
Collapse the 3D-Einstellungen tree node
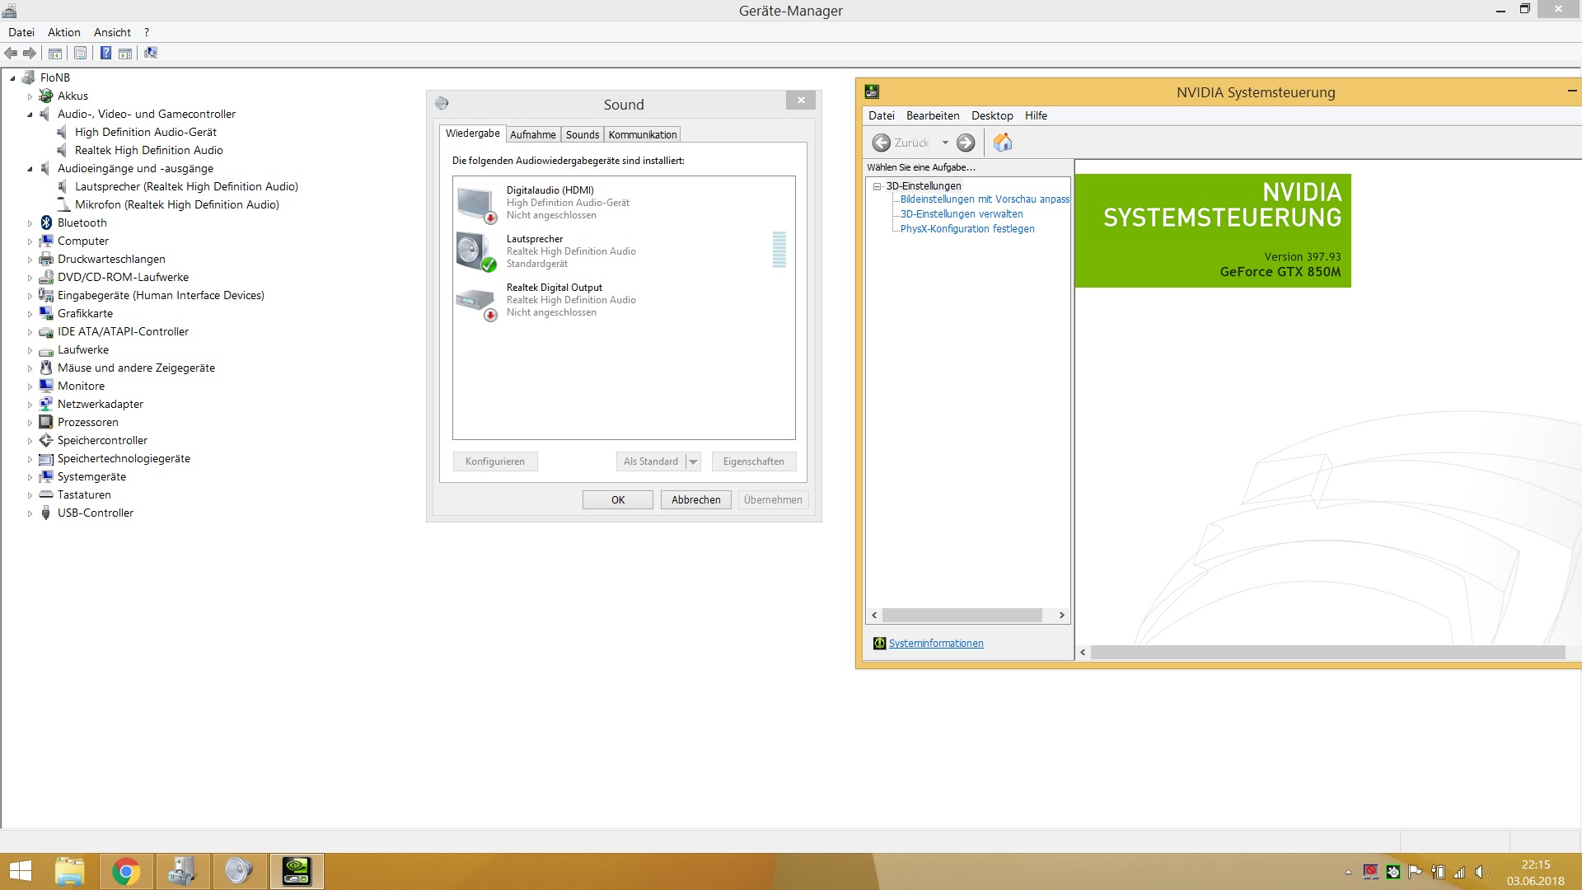point(878,186)
